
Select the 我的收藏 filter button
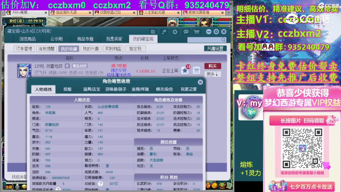[69, 49]
